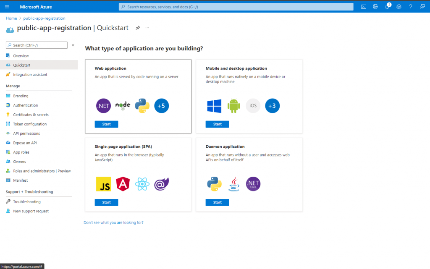Click "Don't see what you are looking for?" link

[113, 222]
